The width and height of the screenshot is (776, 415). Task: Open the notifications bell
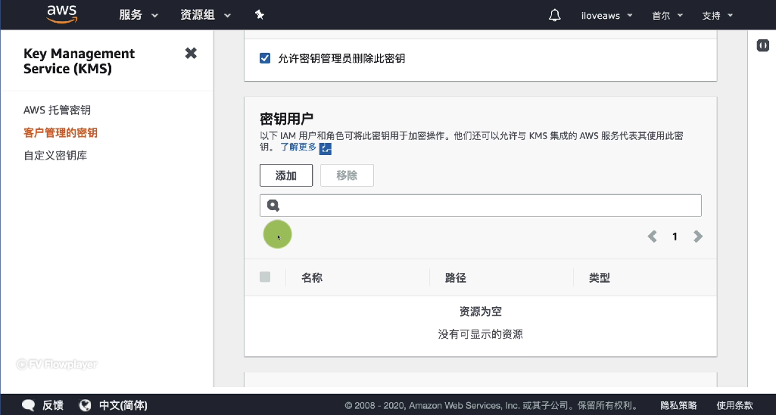click(x=555, y=15)
